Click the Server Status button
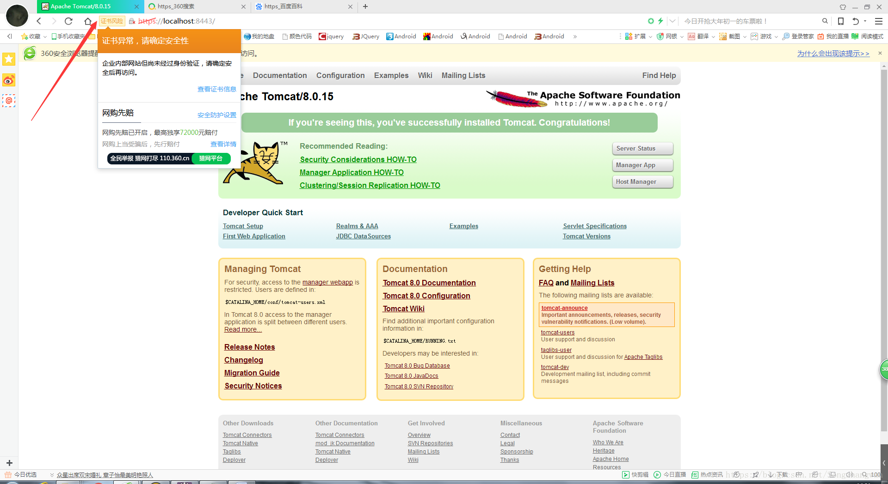The width and height of the screenshot is (888, 484). pyautogui.click(x=642, y=148)
